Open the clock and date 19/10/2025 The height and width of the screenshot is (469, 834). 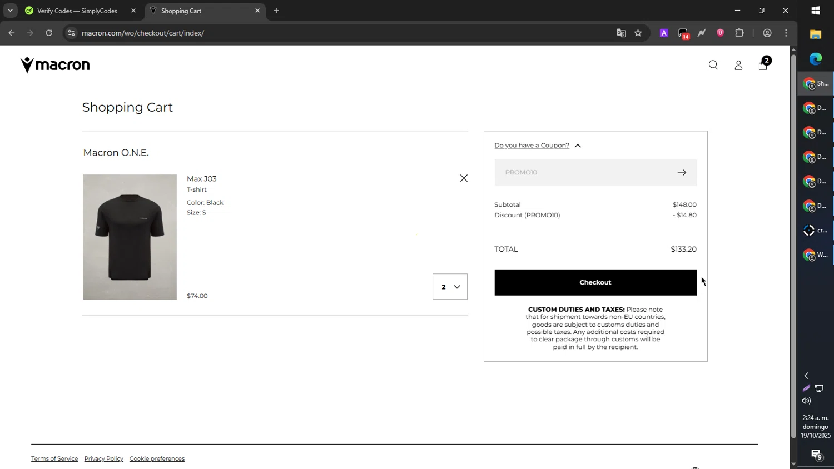click(x=816, y=427)
